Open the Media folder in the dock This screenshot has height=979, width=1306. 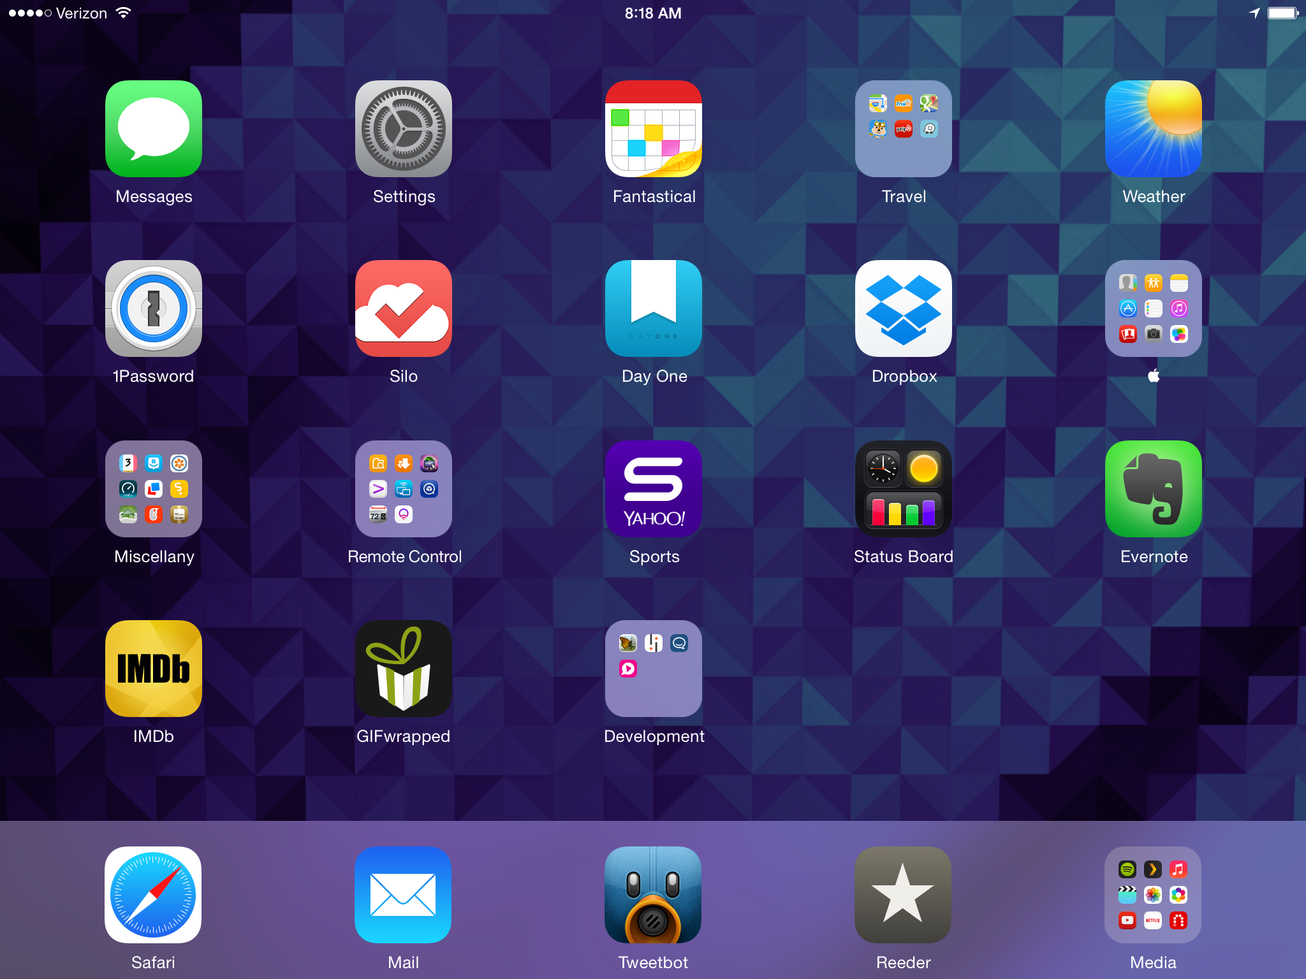pos(1153,895)
